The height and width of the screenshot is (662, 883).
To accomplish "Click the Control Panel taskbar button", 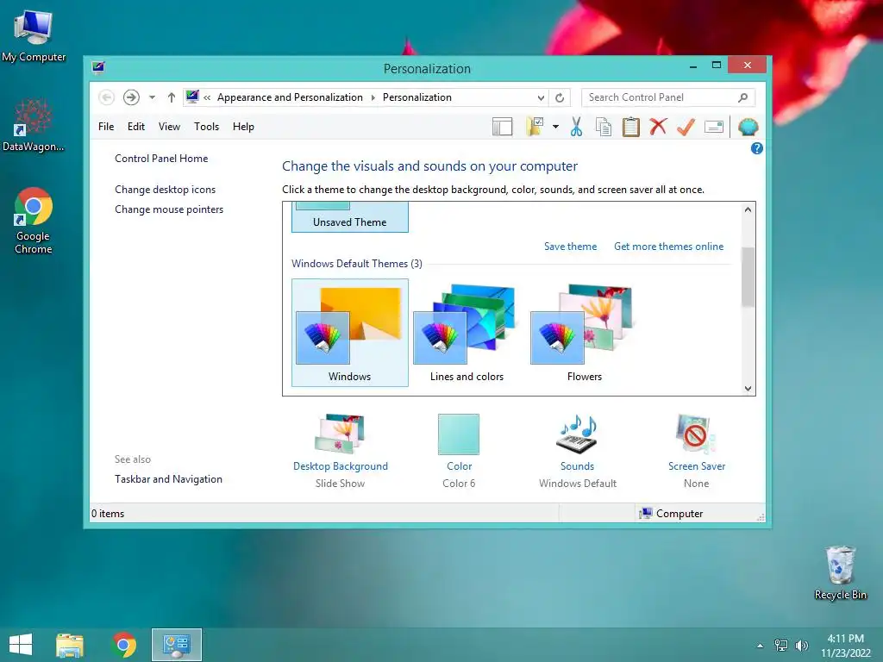I will (176, 645).
